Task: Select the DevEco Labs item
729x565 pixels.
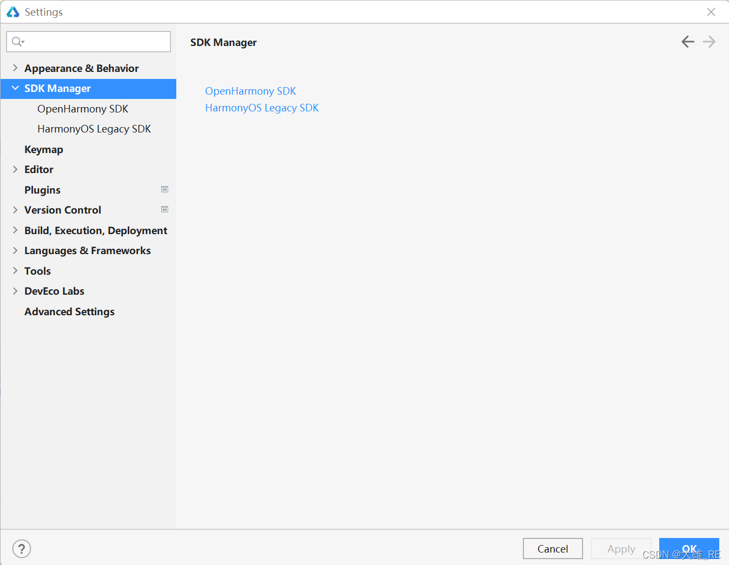Action: pyautogui.click(x=88, y=291)
